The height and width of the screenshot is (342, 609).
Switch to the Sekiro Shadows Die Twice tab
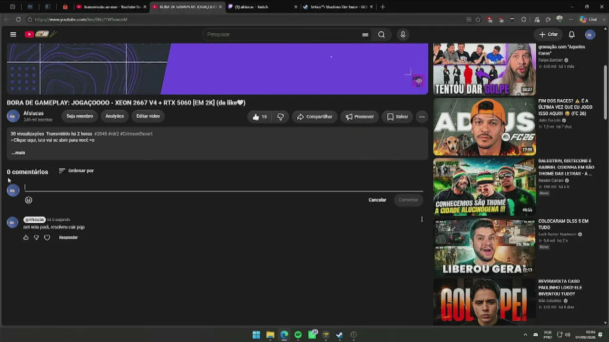(338, 7)
